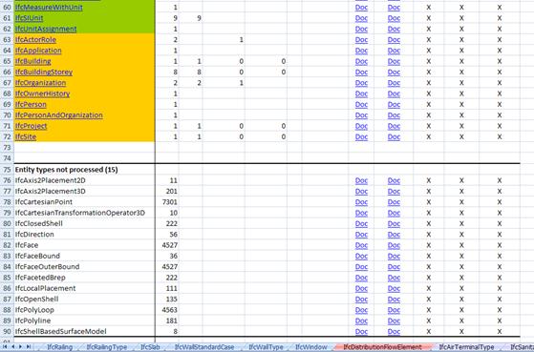This screenshot has width=534, height=352.
Task: Open the IfcPerson hyperlink
Action: [31, 104]
